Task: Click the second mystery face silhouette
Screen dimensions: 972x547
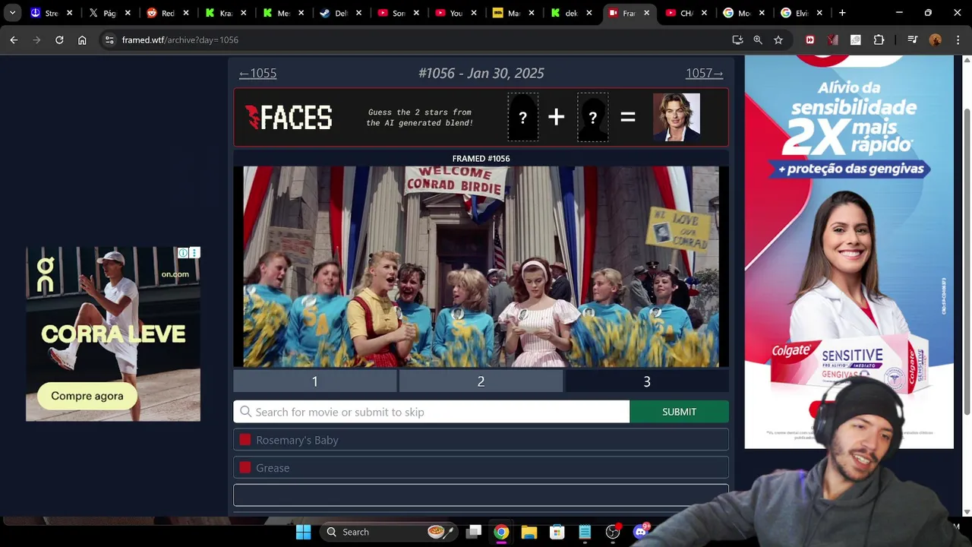Action: (592, 117)
